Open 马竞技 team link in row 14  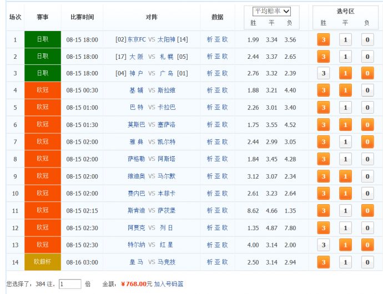pos(167,262)
